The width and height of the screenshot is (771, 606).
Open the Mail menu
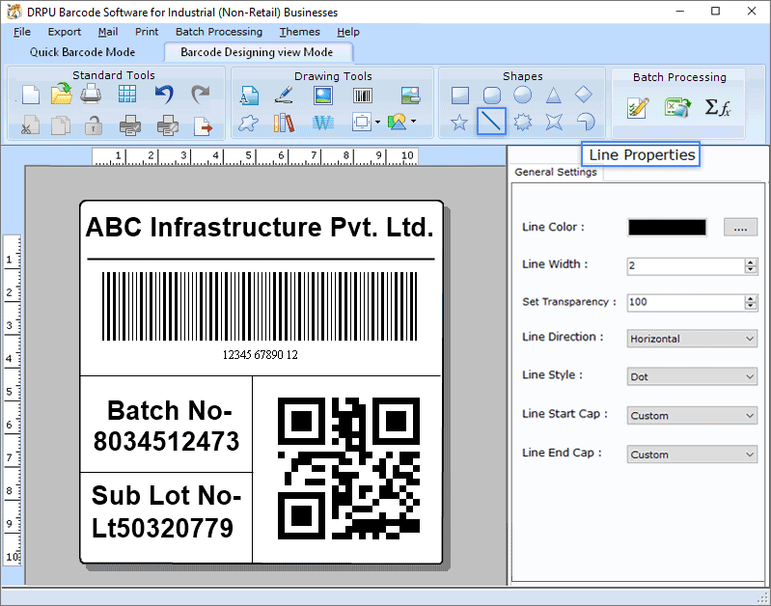(x=108, y=32)
